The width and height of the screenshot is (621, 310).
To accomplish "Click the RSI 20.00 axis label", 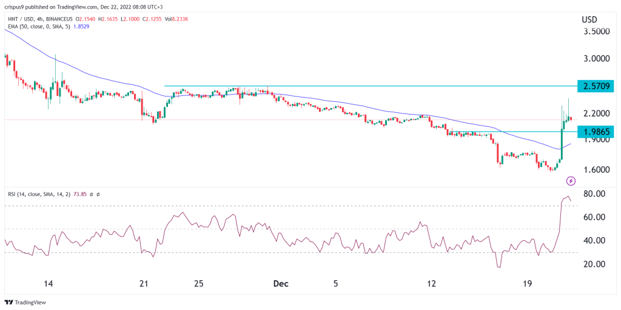I will point(593,264).
